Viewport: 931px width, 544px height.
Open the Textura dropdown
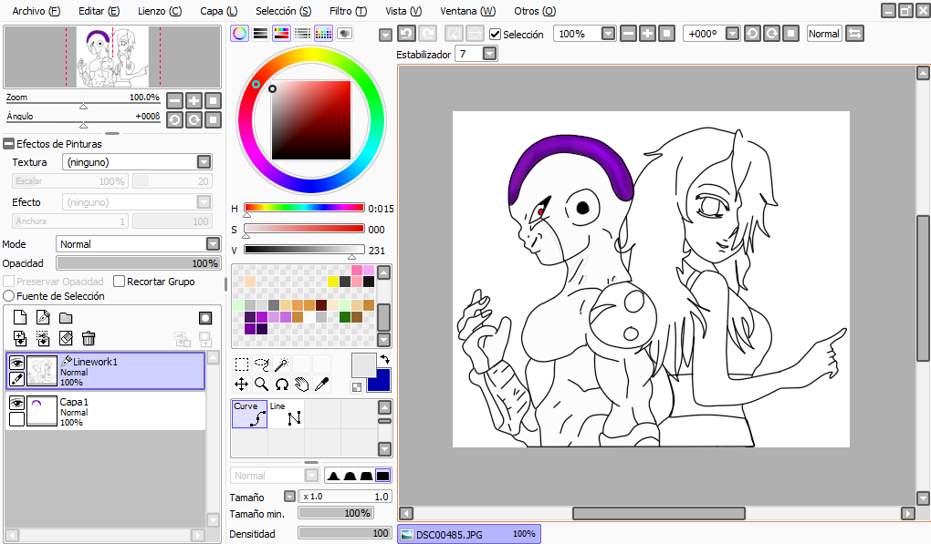coord(204,162)
